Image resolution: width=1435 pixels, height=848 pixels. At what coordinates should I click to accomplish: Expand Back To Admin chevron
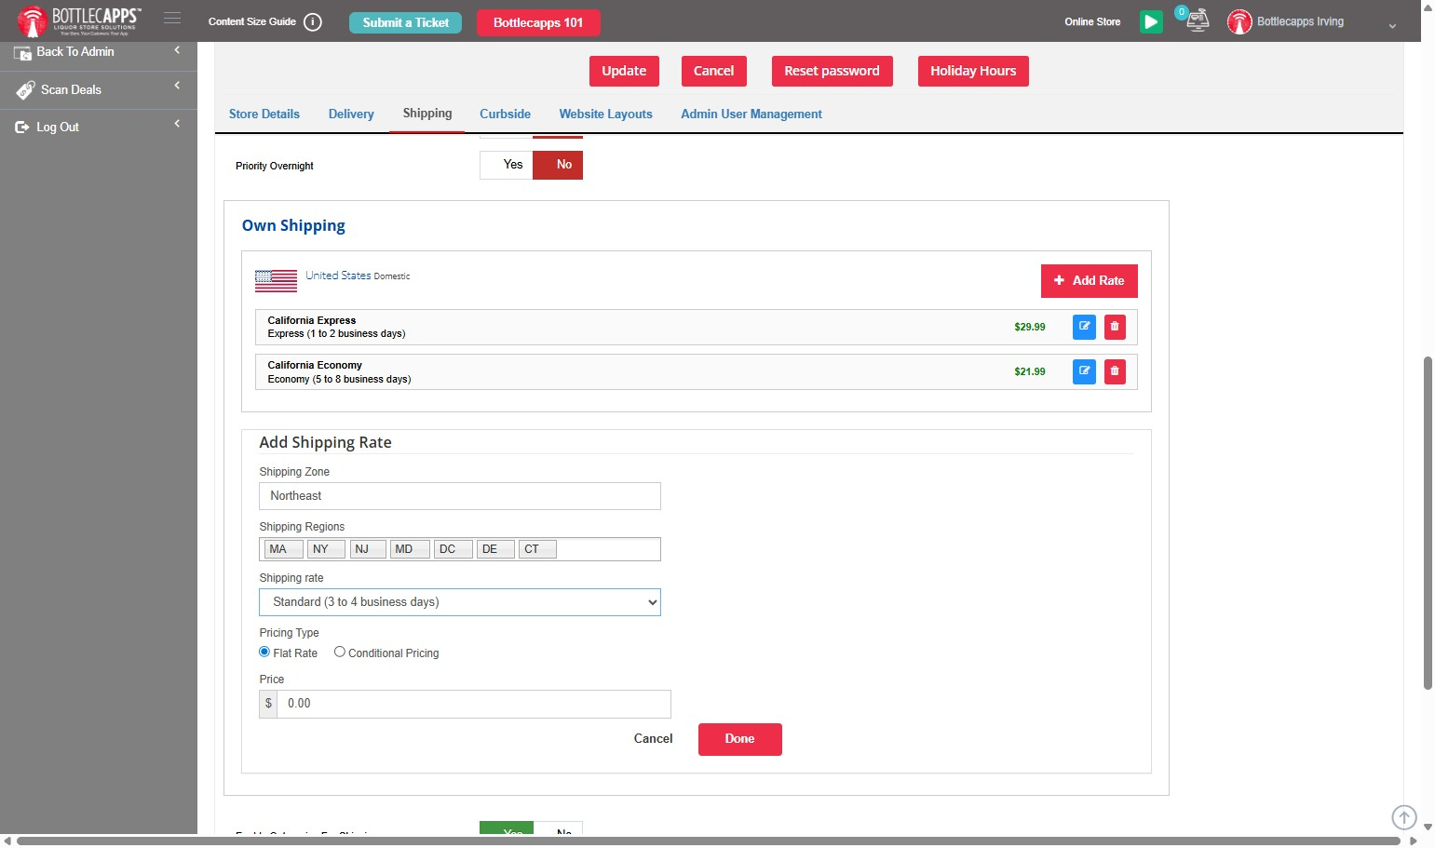click(x=177, y=50)
